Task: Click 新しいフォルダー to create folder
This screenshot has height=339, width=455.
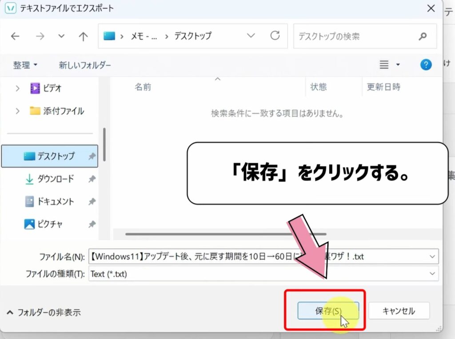Action: [x=85, y=65]
